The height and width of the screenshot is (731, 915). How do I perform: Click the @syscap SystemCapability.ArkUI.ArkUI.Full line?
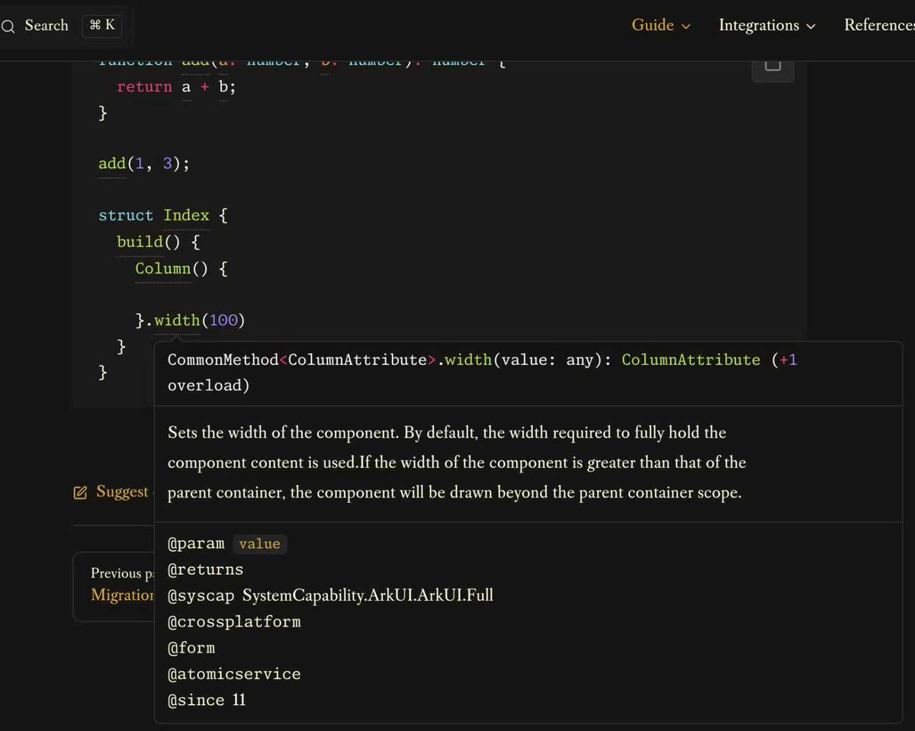pyautogui.click(x=330, y=595)
